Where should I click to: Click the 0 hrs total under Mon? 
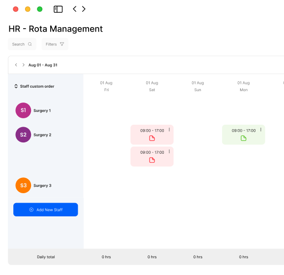[x=244, y=257]
